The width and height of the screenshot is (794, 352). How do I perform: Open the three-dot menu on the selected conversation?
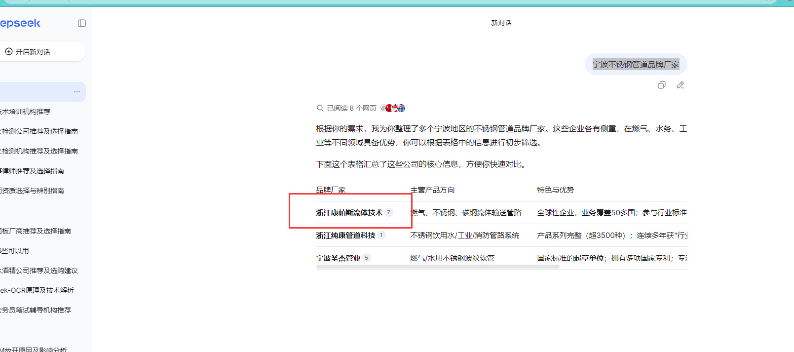pos(77,92)
